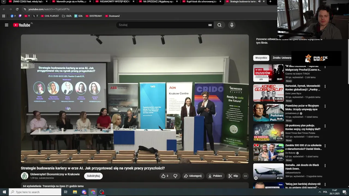Click the Udostępnij share button
This screenshot has width=349, height=196.
193,176
